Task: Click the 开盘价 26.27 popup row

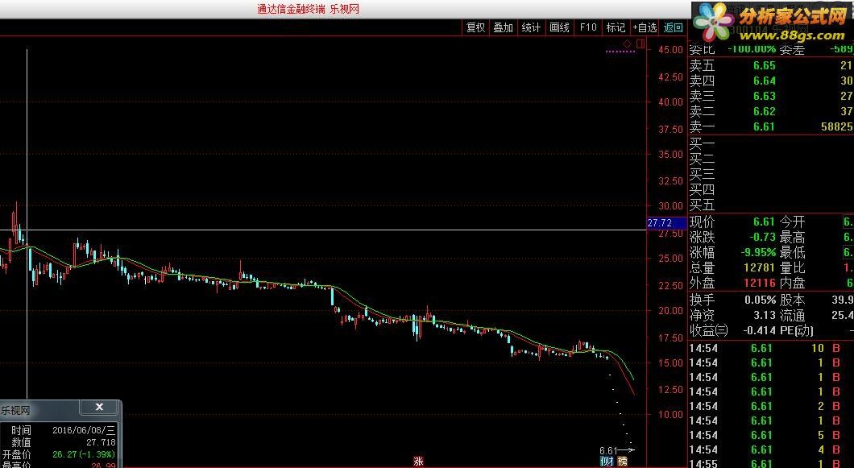Action: click(60, 454)
